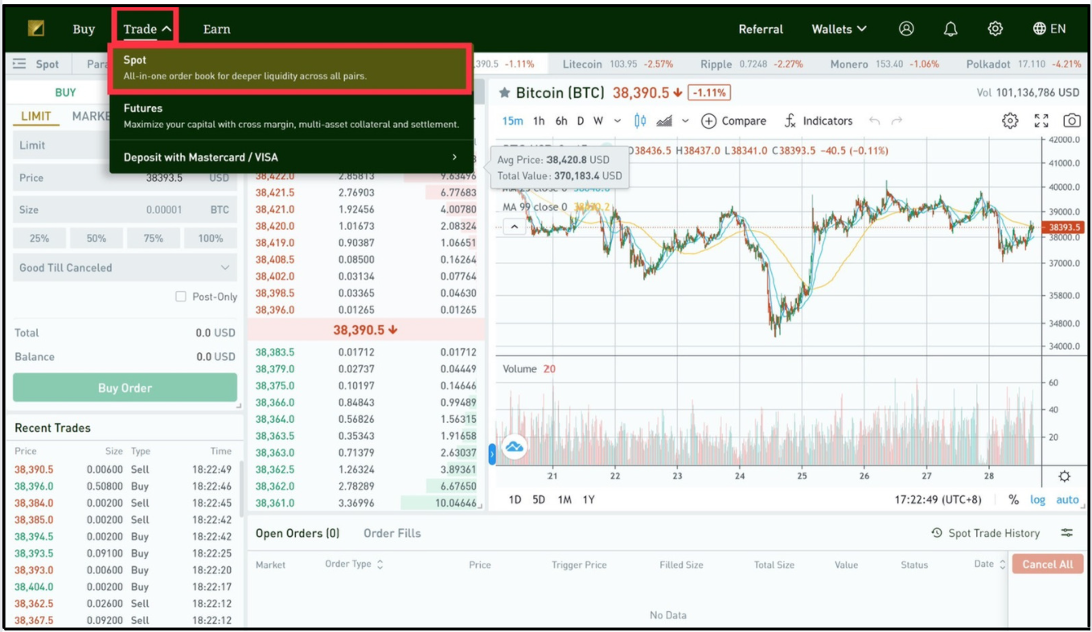1092x632 pixels.
Task: Toggle log scale on chart
Action: point(1038,499)
